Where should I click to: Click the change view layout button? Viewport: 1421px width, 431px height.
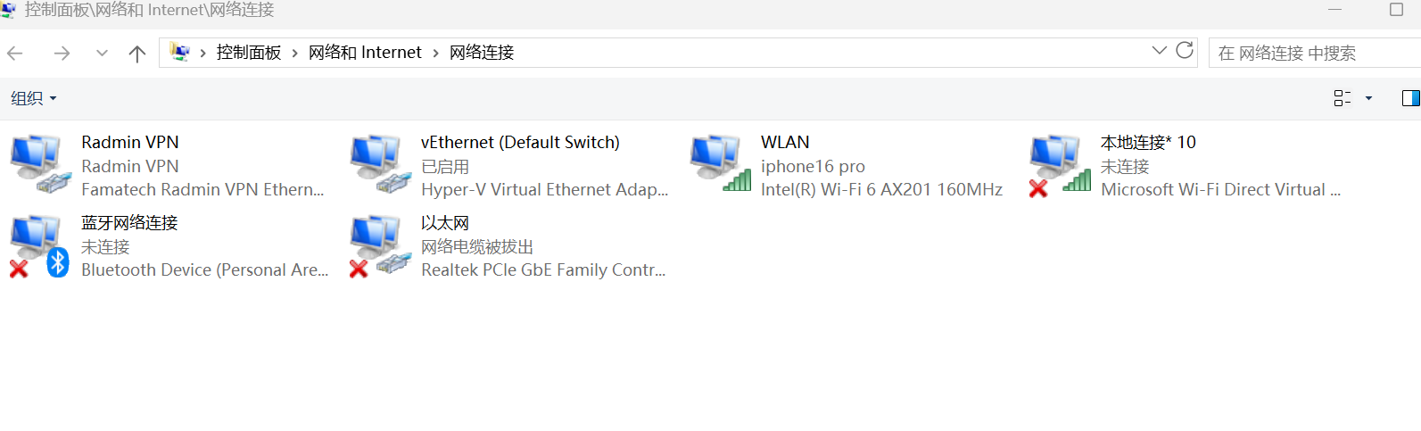coord(1342,98)
